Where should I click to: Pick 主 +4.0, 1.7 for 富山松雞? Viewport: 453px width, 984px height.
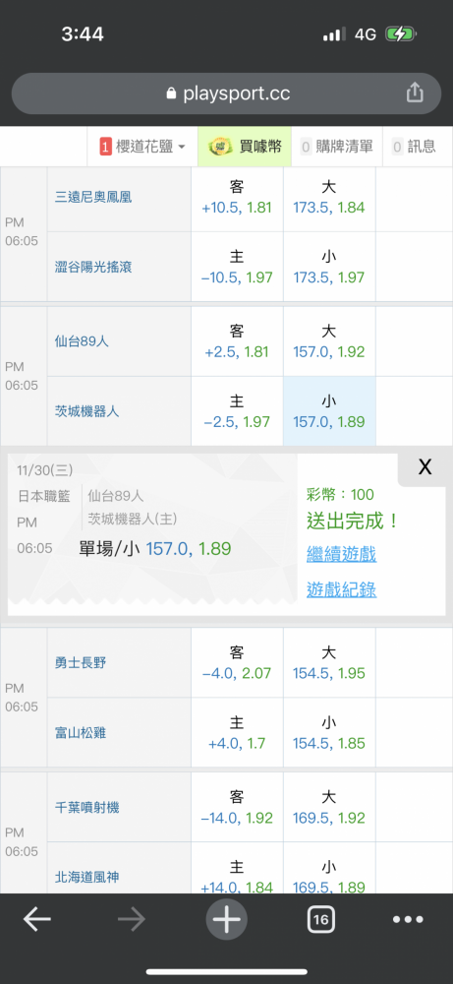tap(237, 733)
